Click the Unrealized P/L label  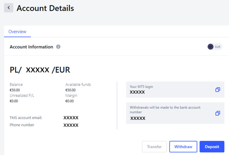pos(22,96)
